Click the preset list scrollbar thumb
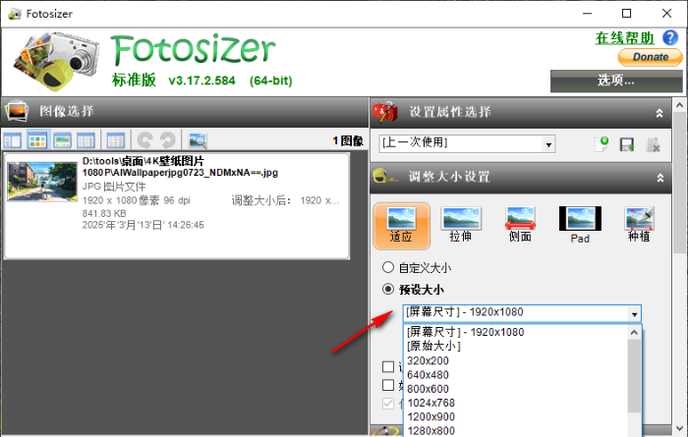Viewport: 688px width, 437px height. [634, 376]
